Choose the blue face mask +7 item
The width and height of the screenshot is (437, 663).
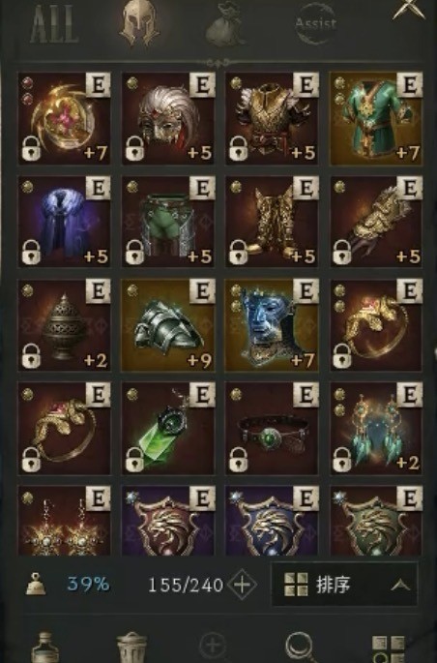[x=272, y=325]
